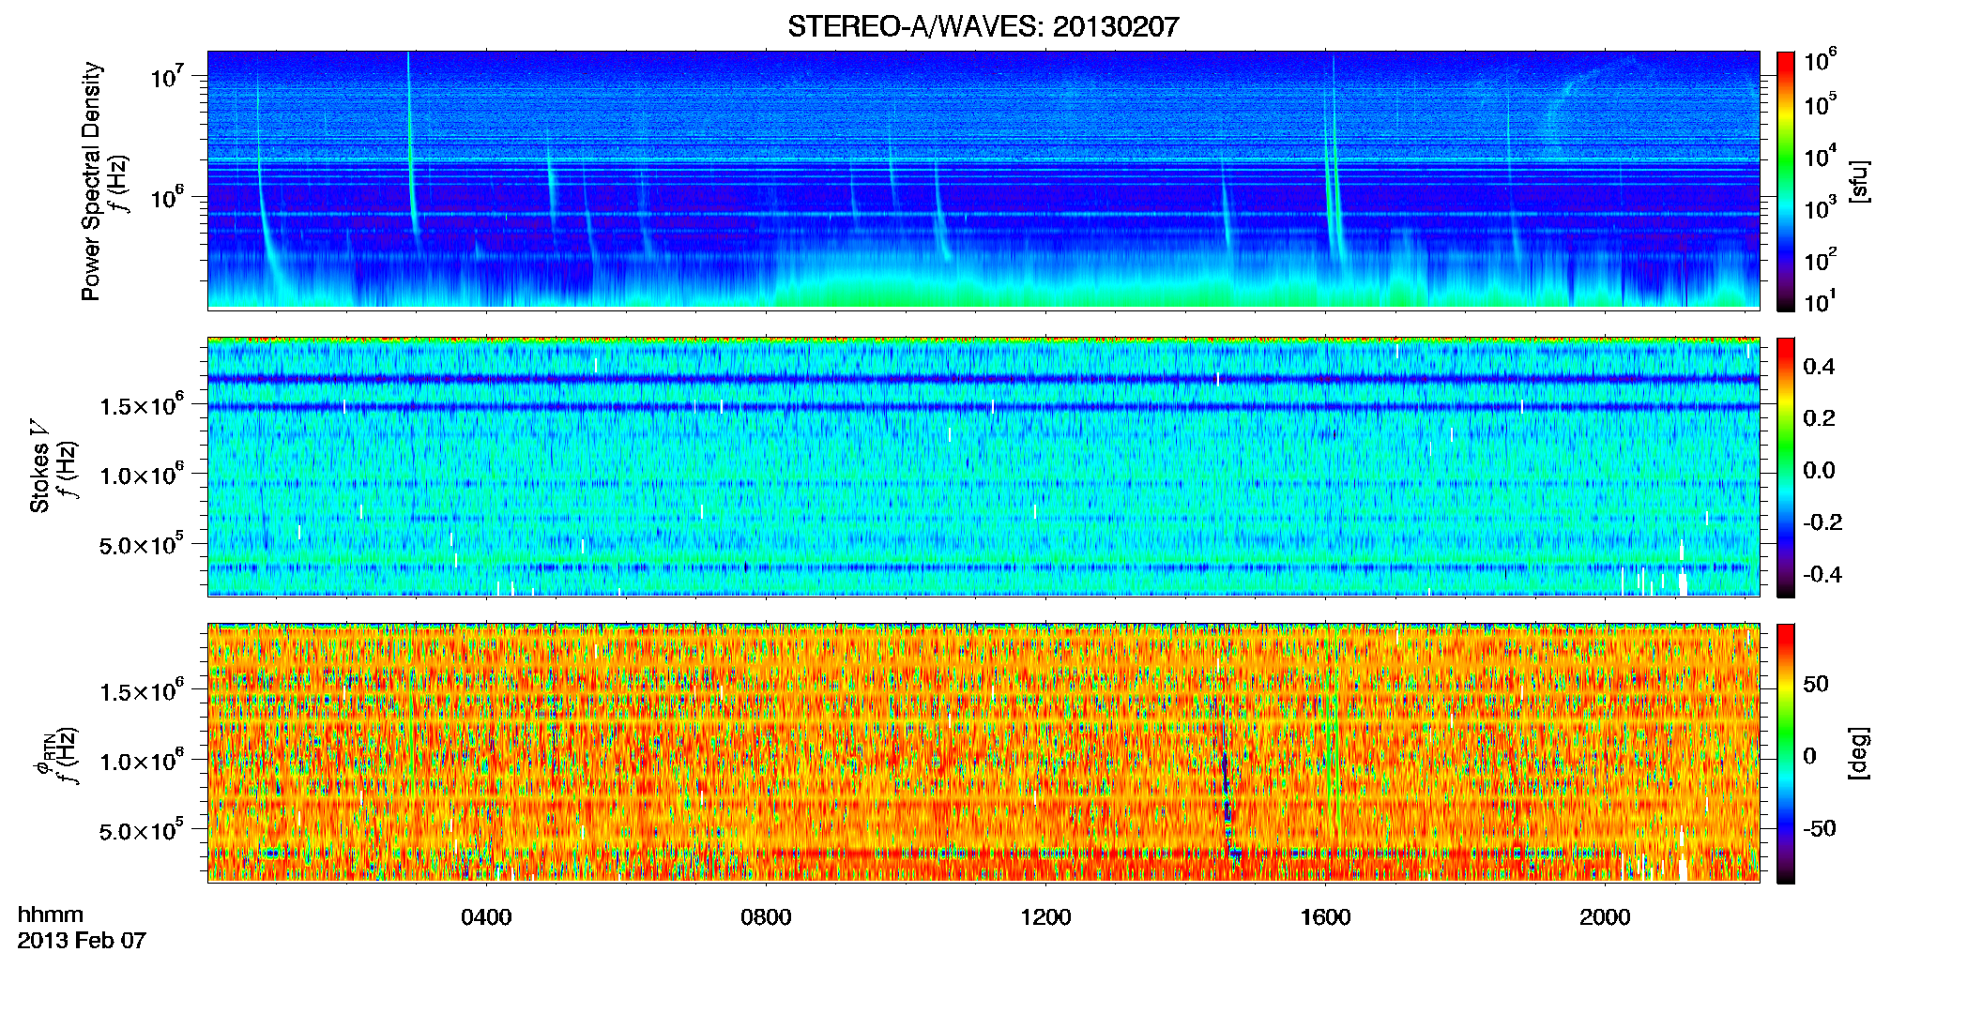The image size is (1967, 1013).
Task: Click inside the Stokes V spectrogram panel
Action: tap(983, 466)
